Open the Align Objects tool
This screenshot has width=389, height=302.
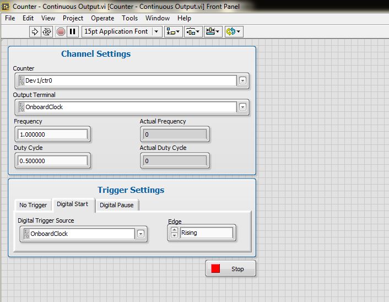pyautogui.click(x=174, y=31)
